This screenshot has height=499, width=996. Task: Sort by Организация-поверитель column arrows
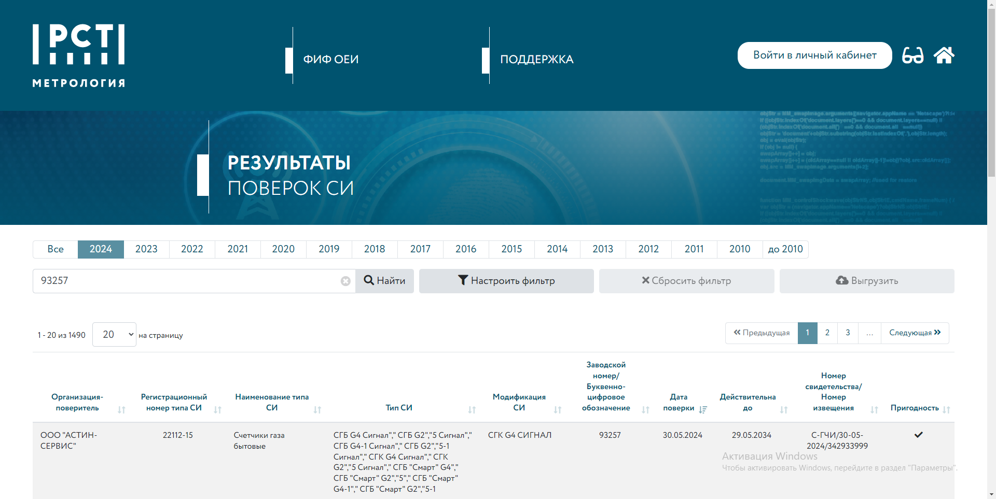coord(121,410)
